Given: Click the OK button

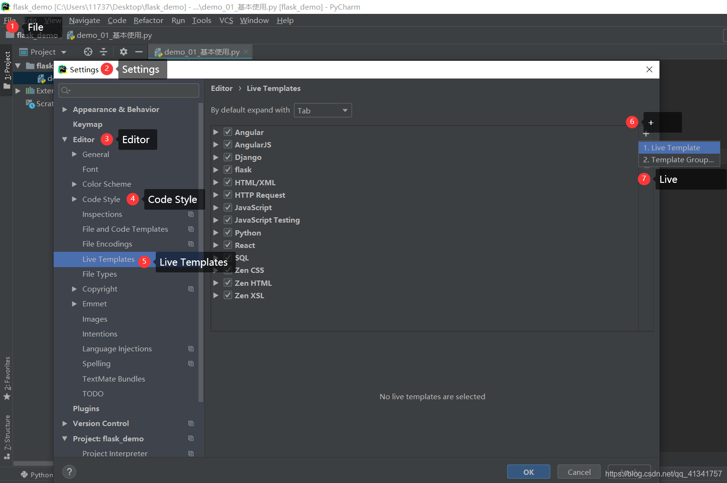Looking at the screenshot, I should coord(529,472).
